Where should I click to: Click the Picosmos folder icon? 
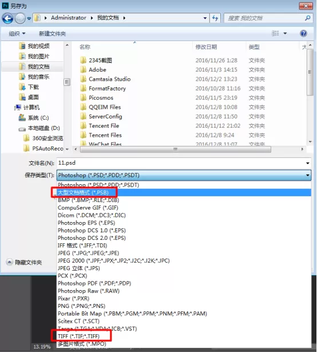tap(84, 98)
